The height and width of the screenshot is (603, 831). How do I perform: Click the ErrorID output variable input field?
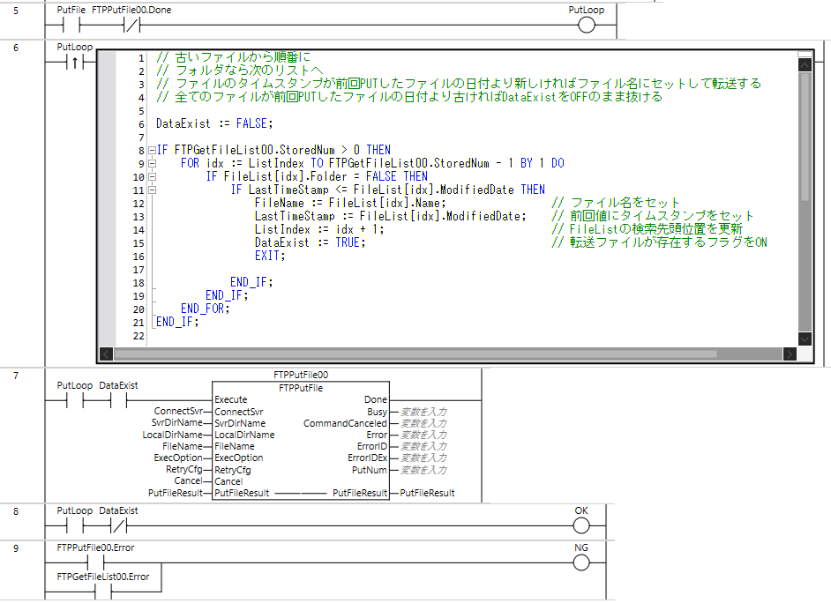[423, 447]
